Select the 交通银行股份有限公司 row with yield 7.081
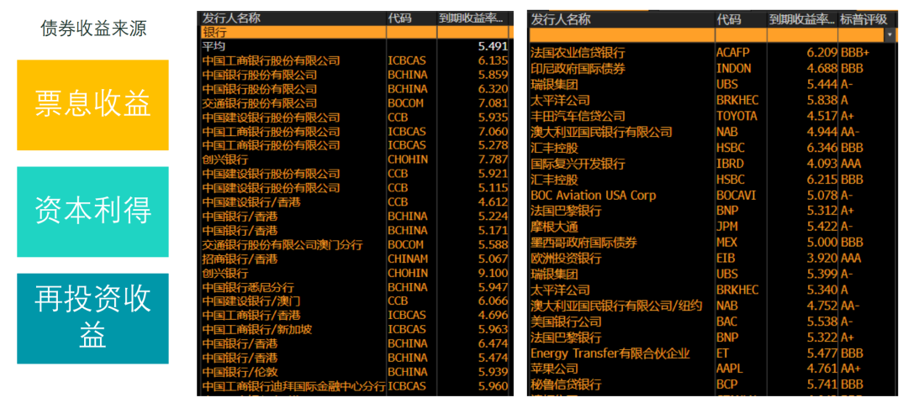Screen dimensions: 908x408 355,103
